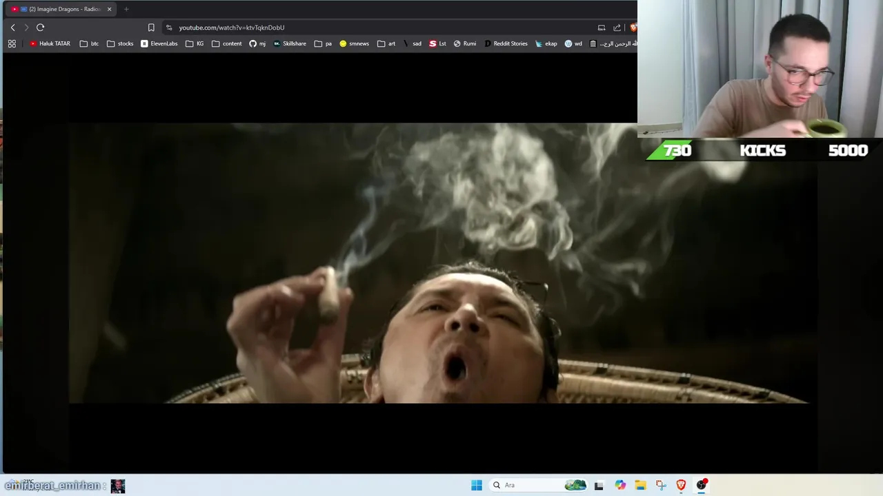The image size is (883, 496).
Task: Click the chat user avatar thumbnail
Action: coord(118,486)
